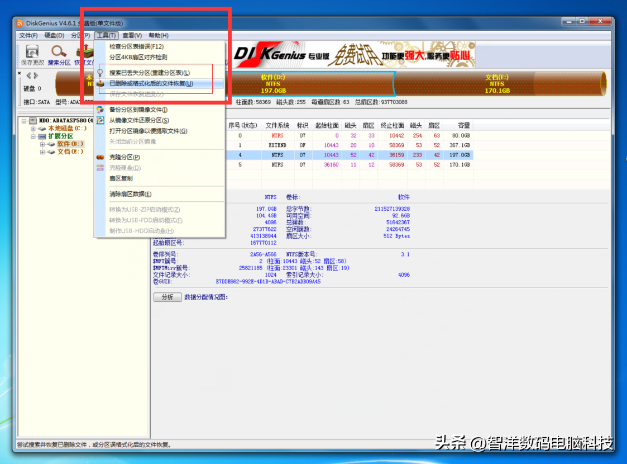Click the next disk arrow icon
The height and width of the screenshot is (464, 627).
coord(36,75)
